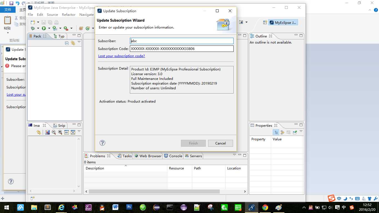This screenshot has height=213, width=379.
Task: Click the Open Perspective icon
Action: click(x=265, y=22)
